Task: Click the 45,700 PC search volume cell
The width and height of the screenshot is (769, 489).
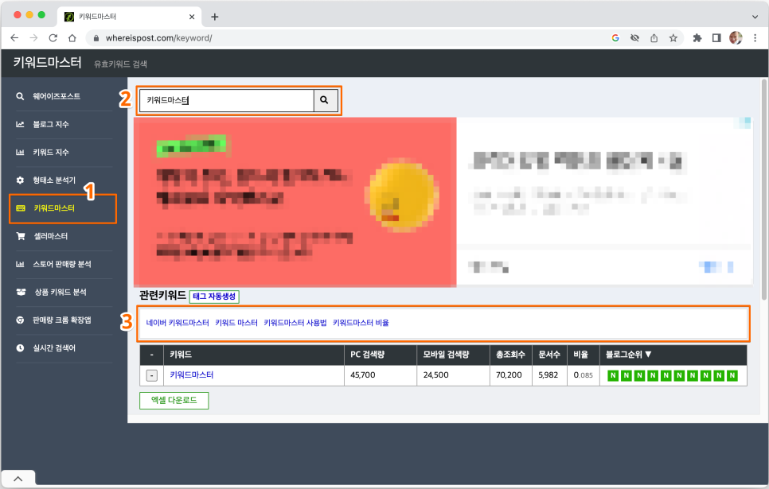Action: [381, 375]
